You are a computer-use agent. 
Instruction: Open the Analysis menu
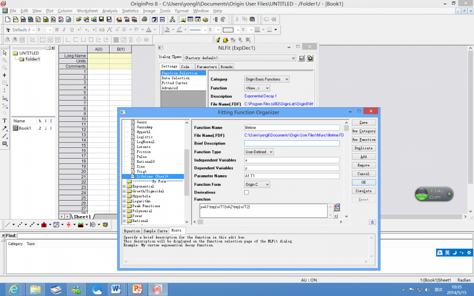click(110, 11)
